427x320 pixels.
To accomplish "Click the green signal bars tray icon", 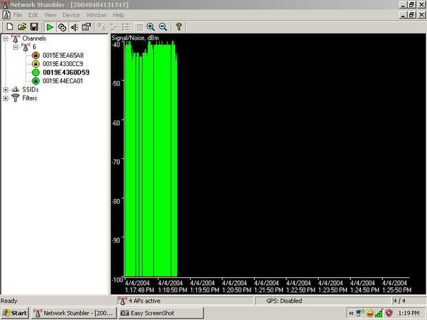I will pyautogui.click(x=379, y=314).
